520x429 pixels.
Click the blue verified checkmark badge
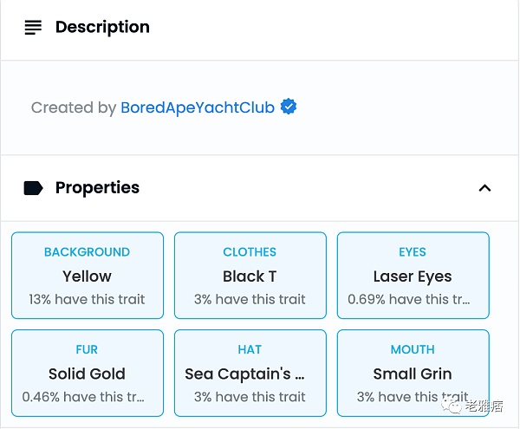pyautogui.click(x=289, y=107)
